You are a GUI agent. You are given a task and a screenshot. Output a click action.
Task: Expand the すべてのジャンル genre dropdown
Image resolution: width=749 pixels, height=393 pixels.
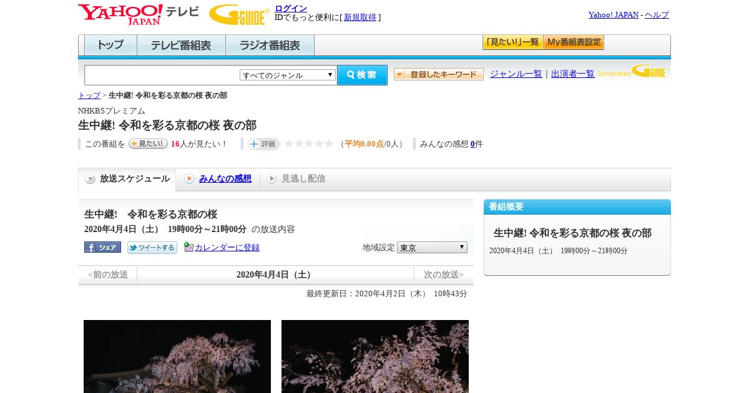[x=288, y=75]
